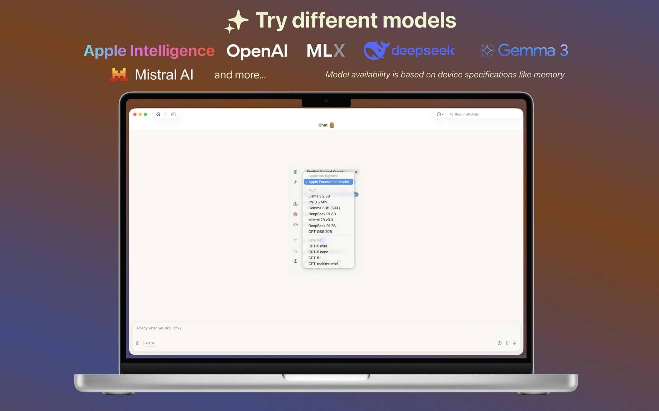Viewport: 659px width, 411px height.
Task: Click the sparkle model icon
Action: click(296, 182)
